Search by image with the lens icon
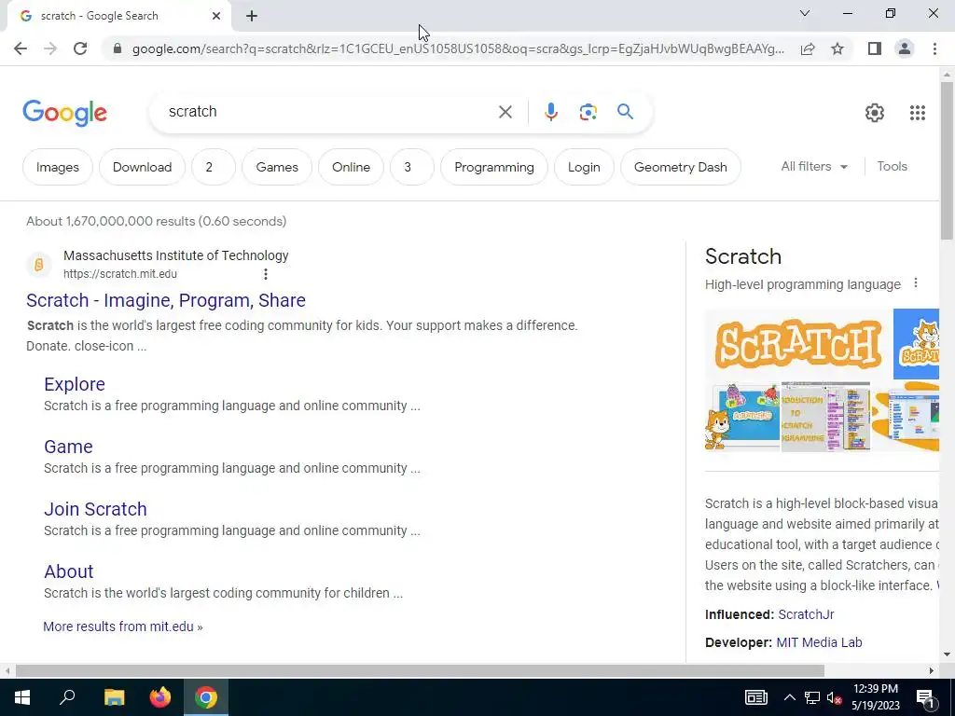955x716 pixels. tap(588, 112)
